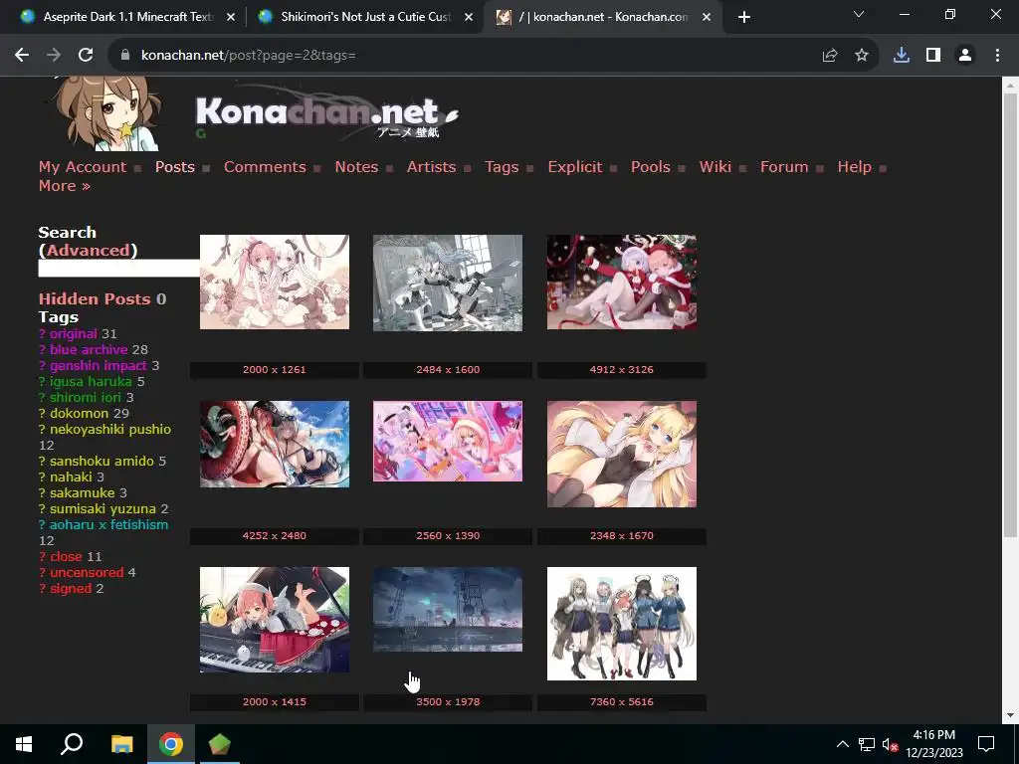Select the 'uncensored' tag
This screenshot has height=764, width=1019.
click(88, 572)
